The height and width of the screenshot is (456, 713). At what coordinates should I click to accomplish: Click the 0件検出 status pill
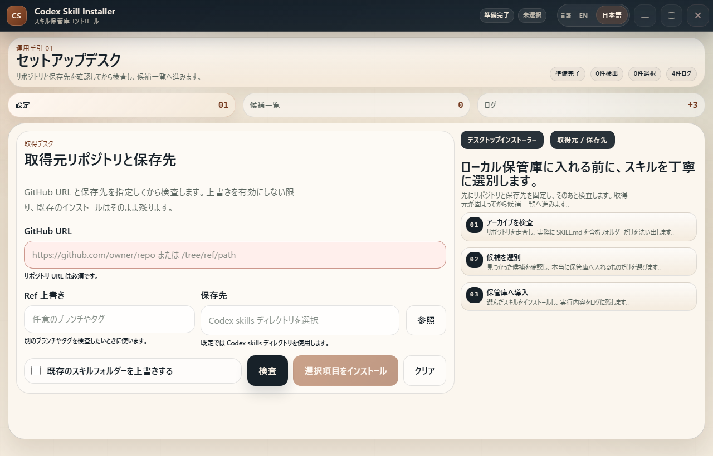tap(607, 74)
